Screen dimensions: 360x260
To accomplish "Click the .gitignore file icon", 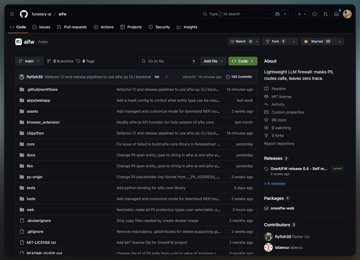I will point(22,232).
